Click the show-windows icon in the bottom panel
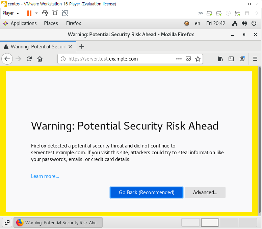Viewport: 262px width, 229px height. [7, 223]
